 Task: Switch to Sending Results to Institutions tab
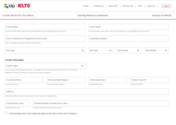coord(93,16)
